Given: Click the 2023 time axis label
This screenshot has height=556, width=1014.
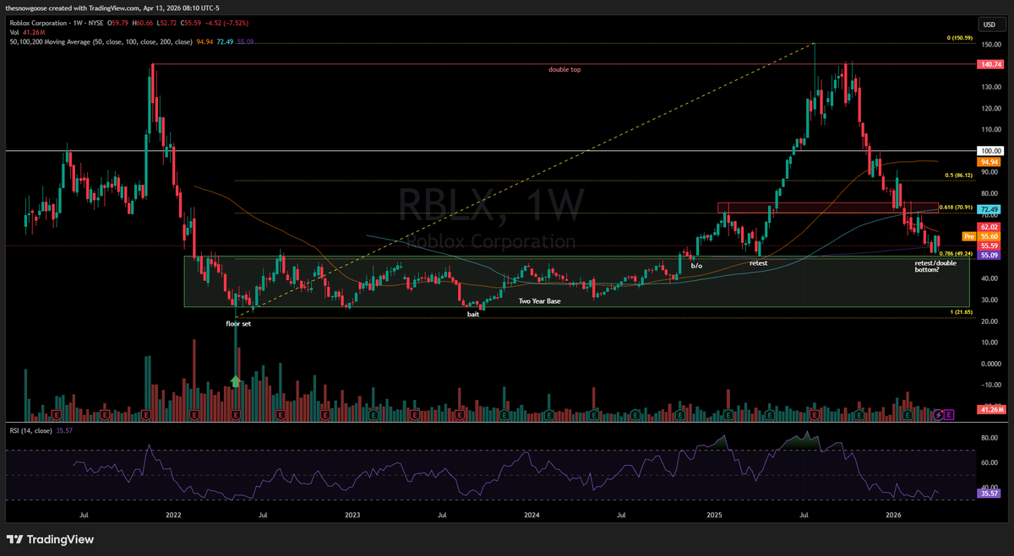Looking at the screenshot, I should point(352,514).
